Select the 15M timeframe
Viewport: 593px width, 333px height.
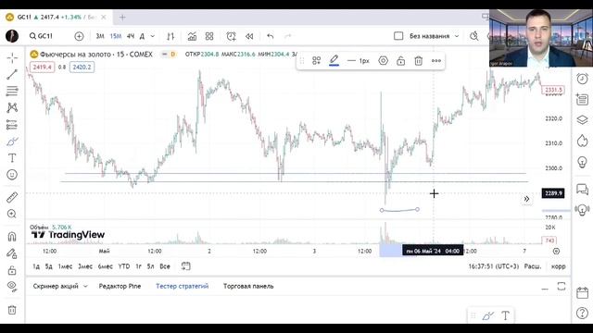pos(116,36)
